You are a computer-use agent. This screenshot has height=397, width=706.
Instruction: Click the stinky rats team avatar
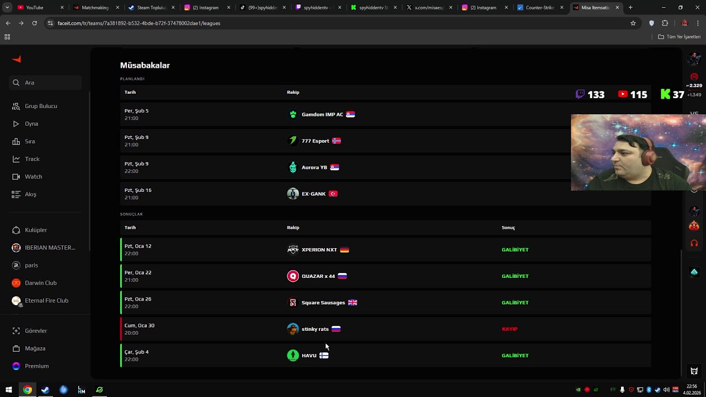(x=293, y=329)
